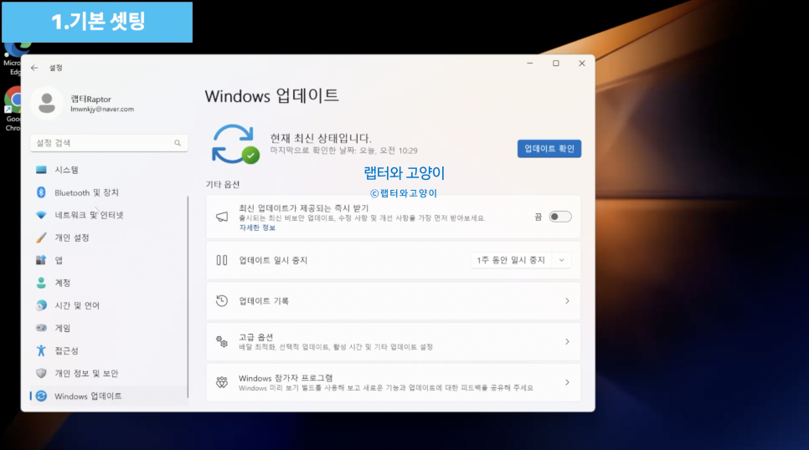The image size is (809, 450).
Task: Go to 개인 설정 category
Action: (x=108, y=238)
